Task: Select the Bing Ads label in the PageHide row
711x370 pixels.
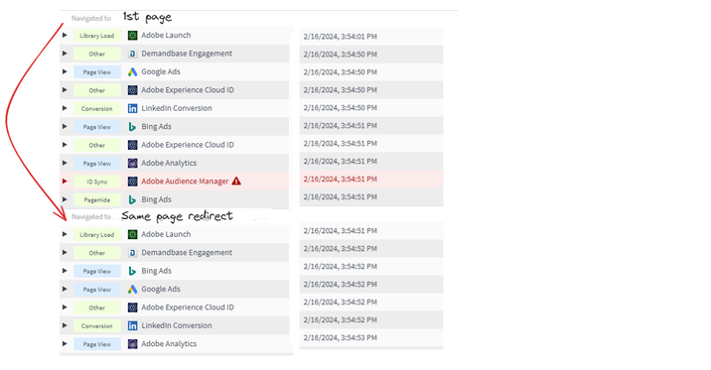Action: pyautogui.click(x=157, y=199)
